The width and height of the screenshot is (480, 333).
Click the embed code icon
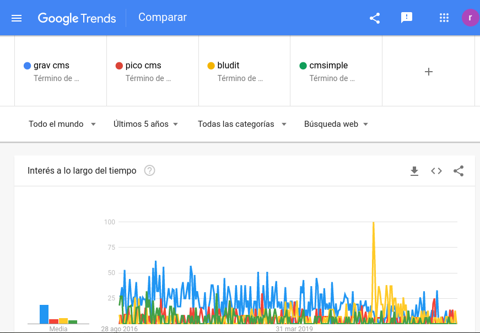click(436, 171)
